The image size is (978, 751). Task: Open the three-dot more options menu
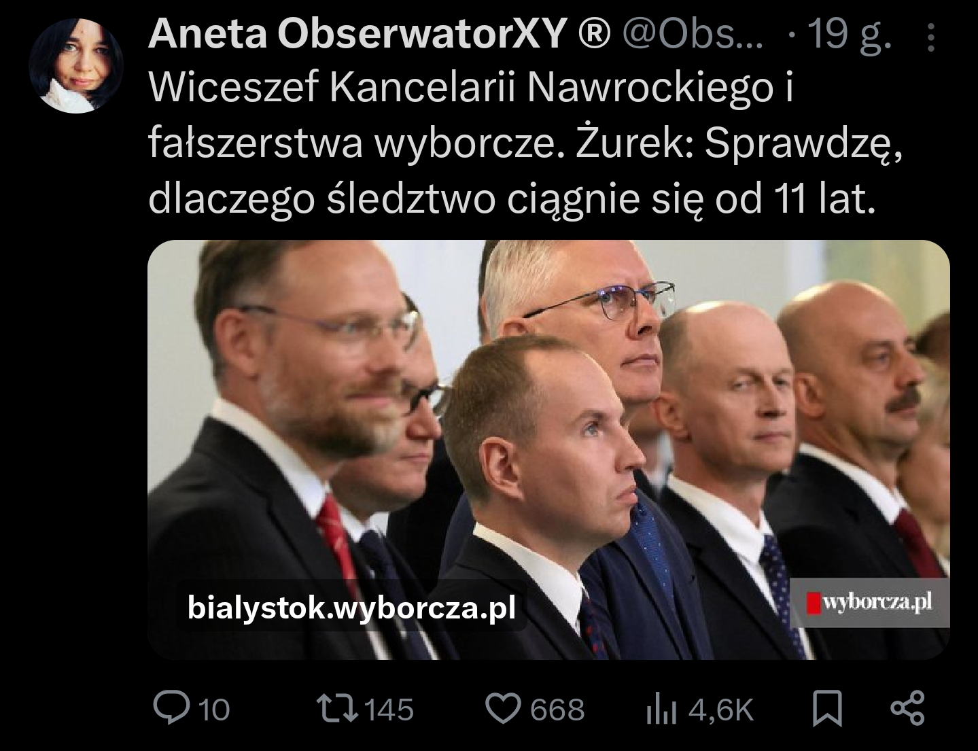pyautogui.click(x=931, y=37)
